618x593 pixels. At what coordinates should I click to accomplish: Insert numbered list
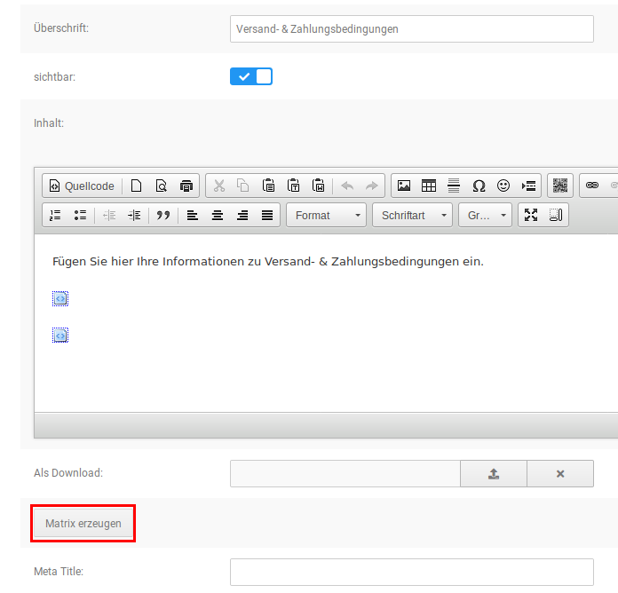pos(55,215)
